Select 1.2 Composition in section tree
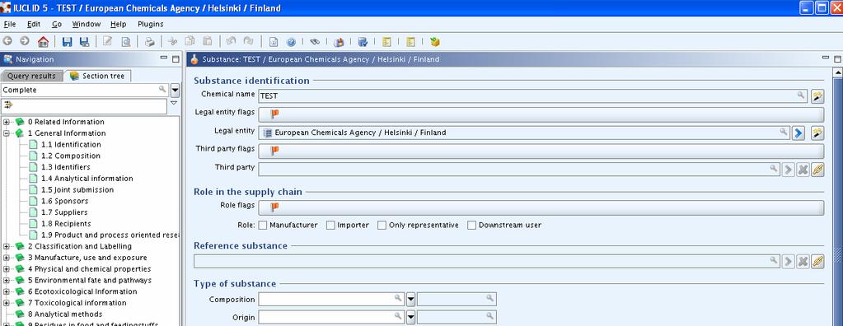The width and height of the screenshot is (843, 326). coord(71,156)
